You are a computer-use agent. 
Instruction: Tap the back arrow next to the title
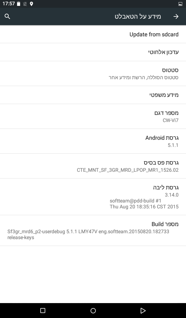click(176, 16)
